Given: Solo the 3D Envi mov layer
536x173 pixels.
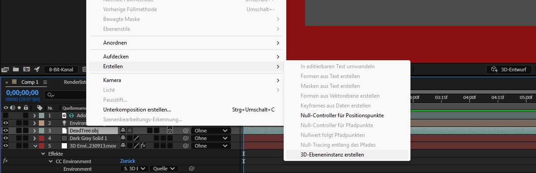Looking at the screenshot, I should tap(19, 146).
